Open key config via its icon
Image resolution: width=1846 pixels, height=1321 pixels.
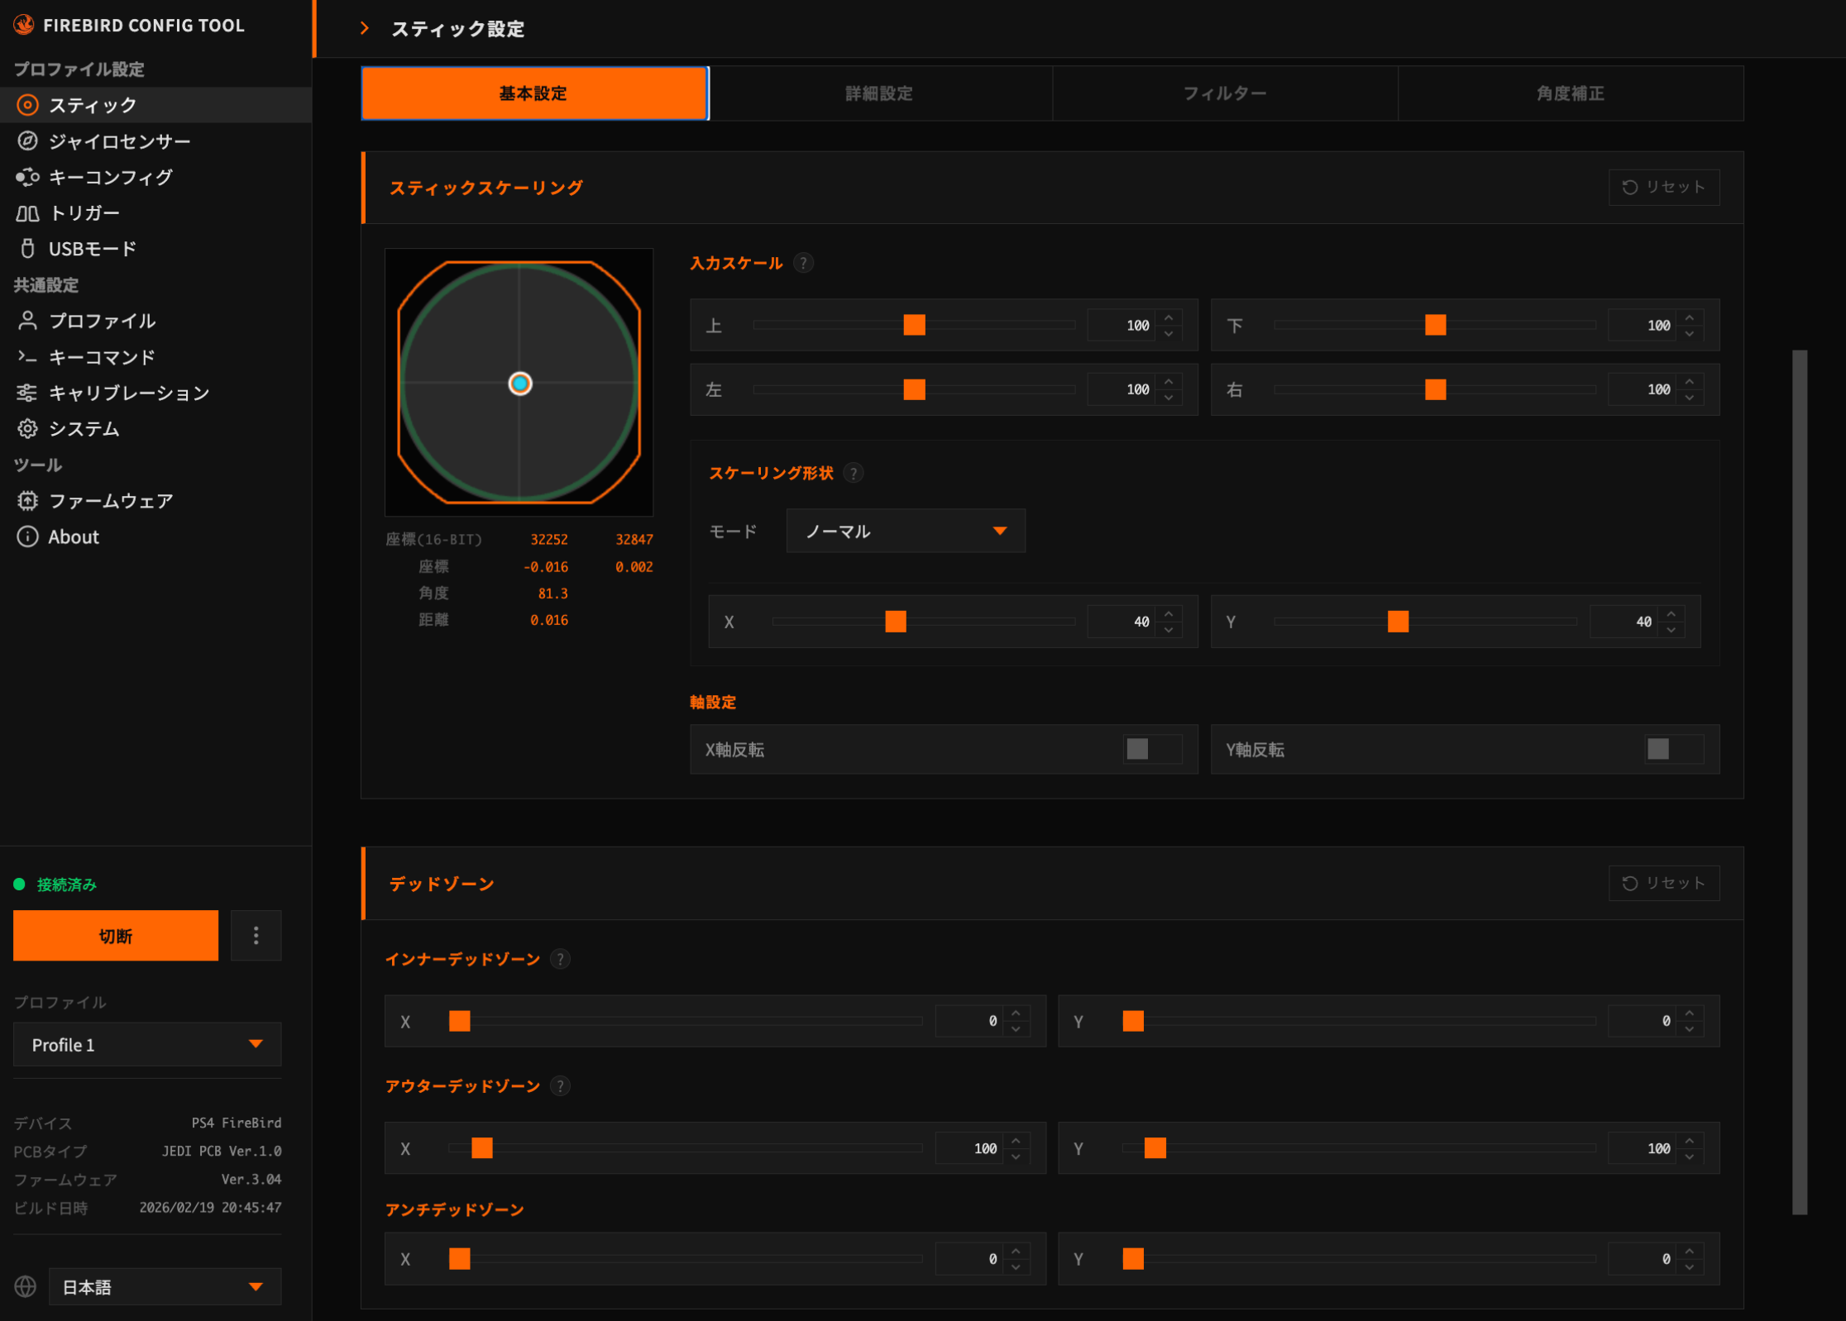tap(27, 177)
